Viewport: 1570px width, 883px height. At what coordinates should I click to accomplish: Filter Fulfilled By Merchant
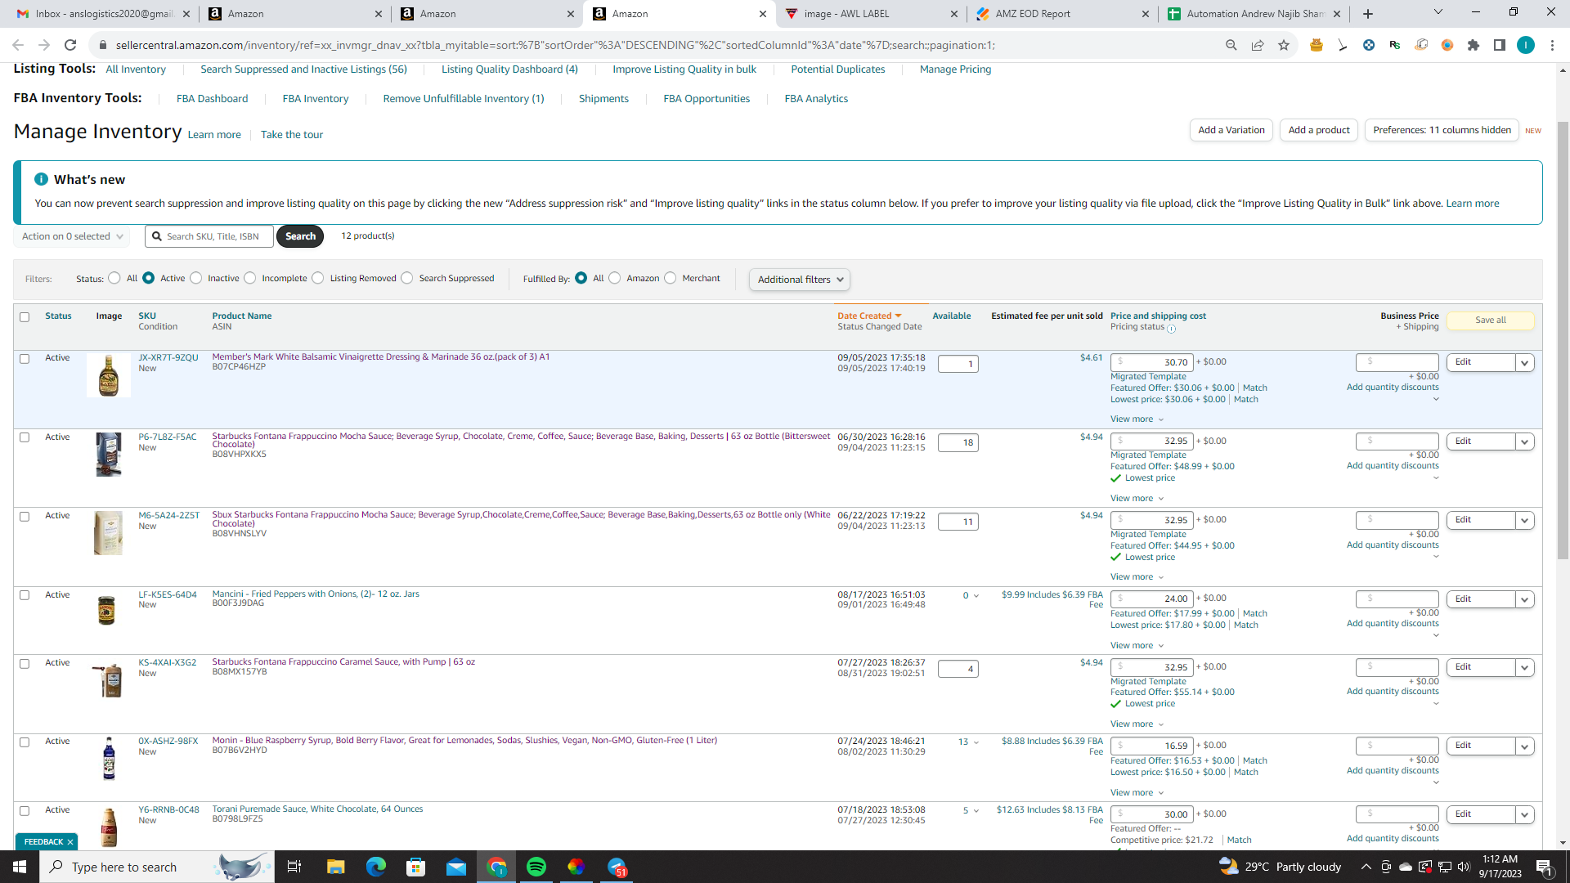coord(671,278)
